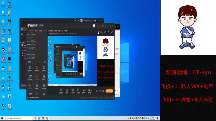This screenshot has height=121, width=216.
Task: Select the 图片1 source row
Action: click(x=37, y=58)
